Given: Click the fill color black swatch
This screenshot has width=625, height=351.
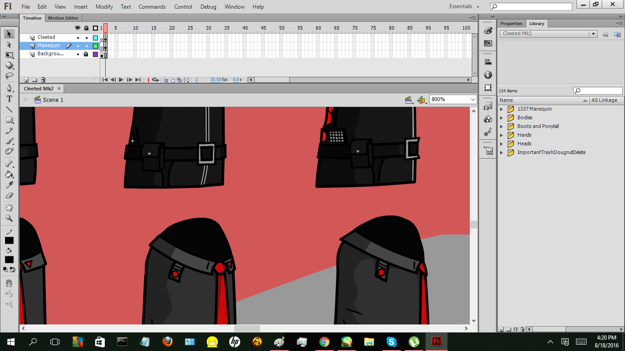Looking at the screenshot, I should point(9,260).
